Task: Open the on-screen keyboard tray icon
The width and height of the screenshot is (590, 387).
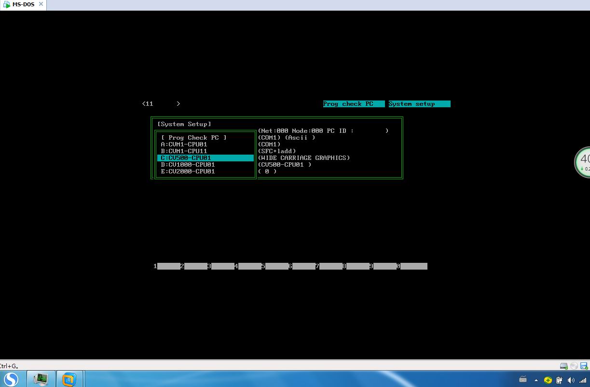Action: (x=523, y=380)
